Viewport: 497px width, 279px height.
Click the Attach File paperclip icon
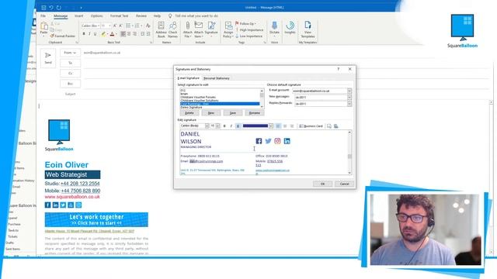coord(188,26)
